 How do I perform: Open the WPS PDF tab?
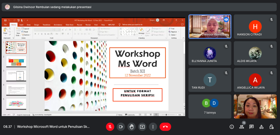112,25
